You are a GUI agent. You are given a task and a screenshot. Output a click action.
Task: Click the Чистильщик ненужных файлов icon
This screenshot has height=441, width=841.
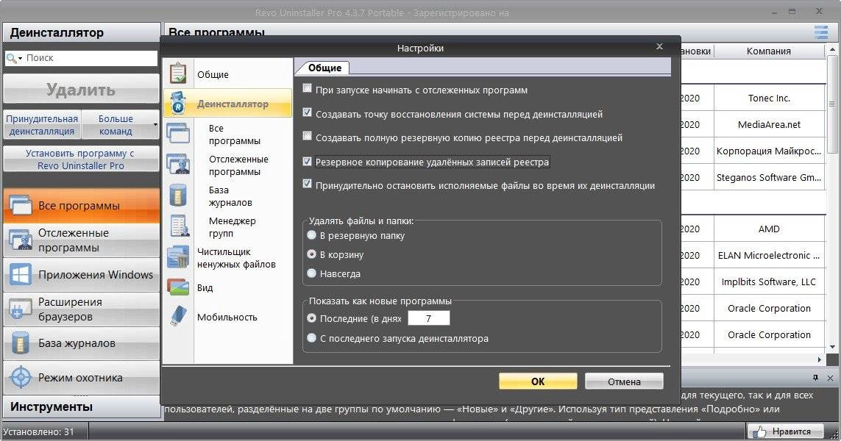point(177,257)
